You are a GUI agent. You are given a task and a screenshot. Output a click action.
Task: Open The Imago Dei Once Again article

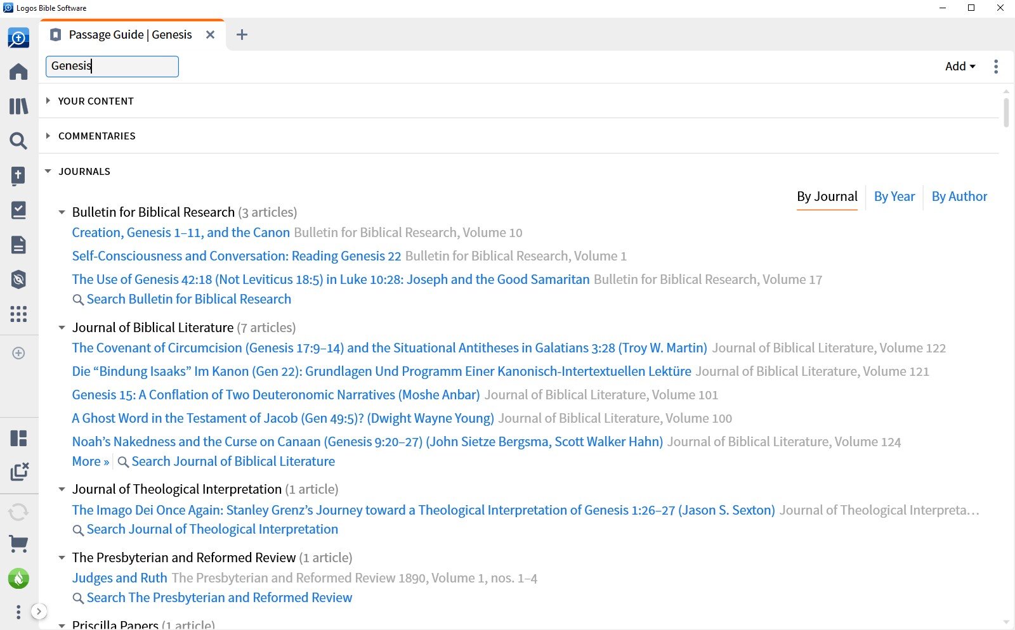click(423, 510)
